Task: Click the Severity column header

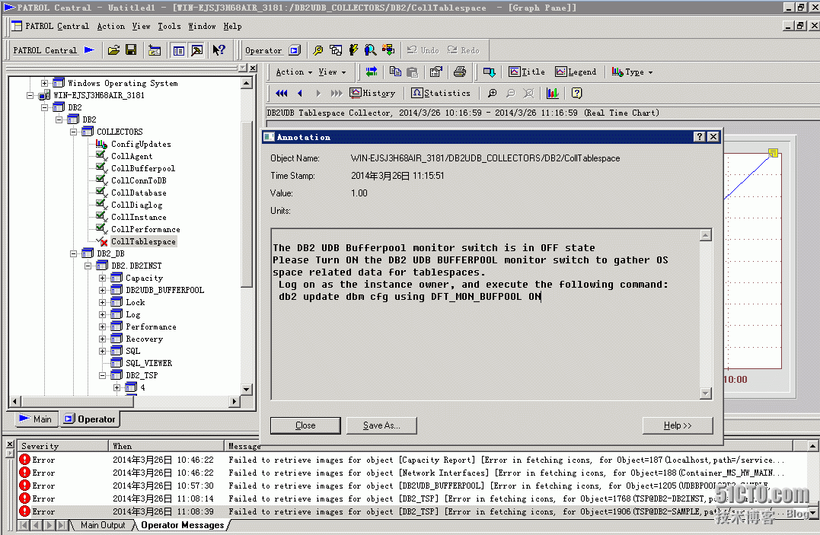Action: click(x=62, y=445)
